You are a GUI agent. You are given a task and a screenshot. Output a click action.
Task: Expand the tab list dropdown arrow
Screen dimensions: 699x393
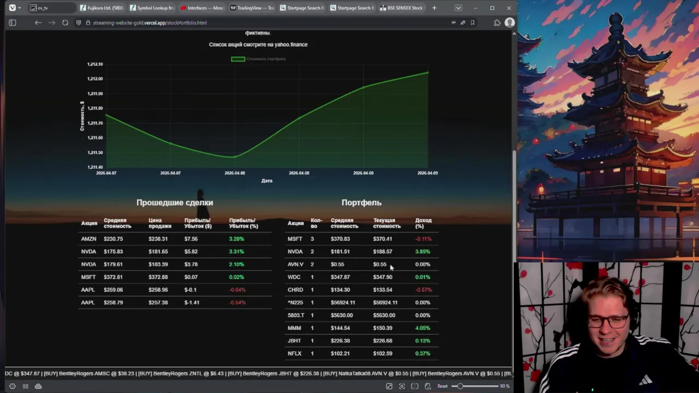pyautogui.click(x=458, y=8)
